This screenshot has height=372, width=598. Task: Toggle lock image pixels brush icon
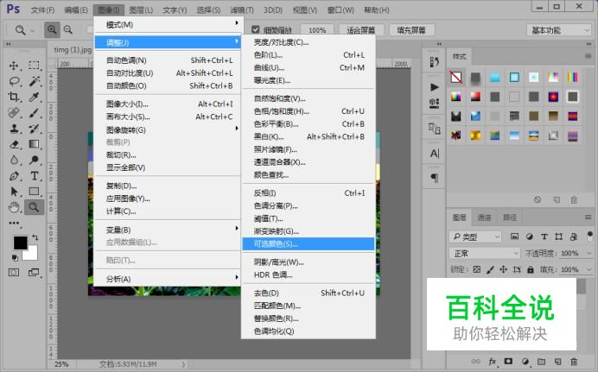490,269
